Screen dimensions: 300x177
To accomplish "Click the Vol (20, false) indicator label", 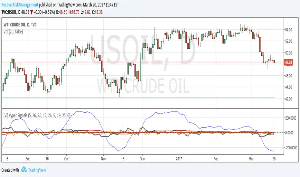I will (x=13, y=32).
